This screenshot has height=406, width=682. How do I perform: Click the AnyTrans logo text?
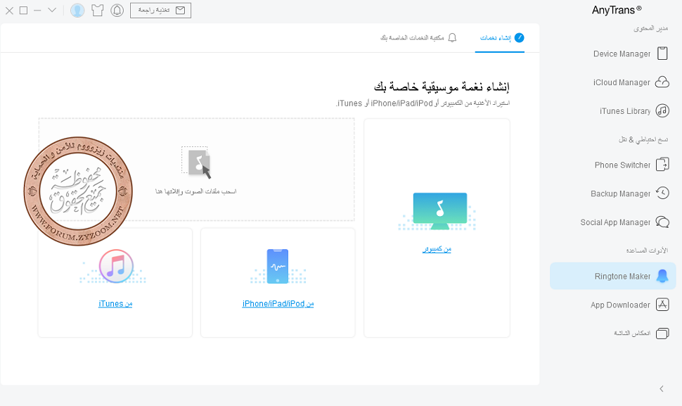(x=617, y=10)
